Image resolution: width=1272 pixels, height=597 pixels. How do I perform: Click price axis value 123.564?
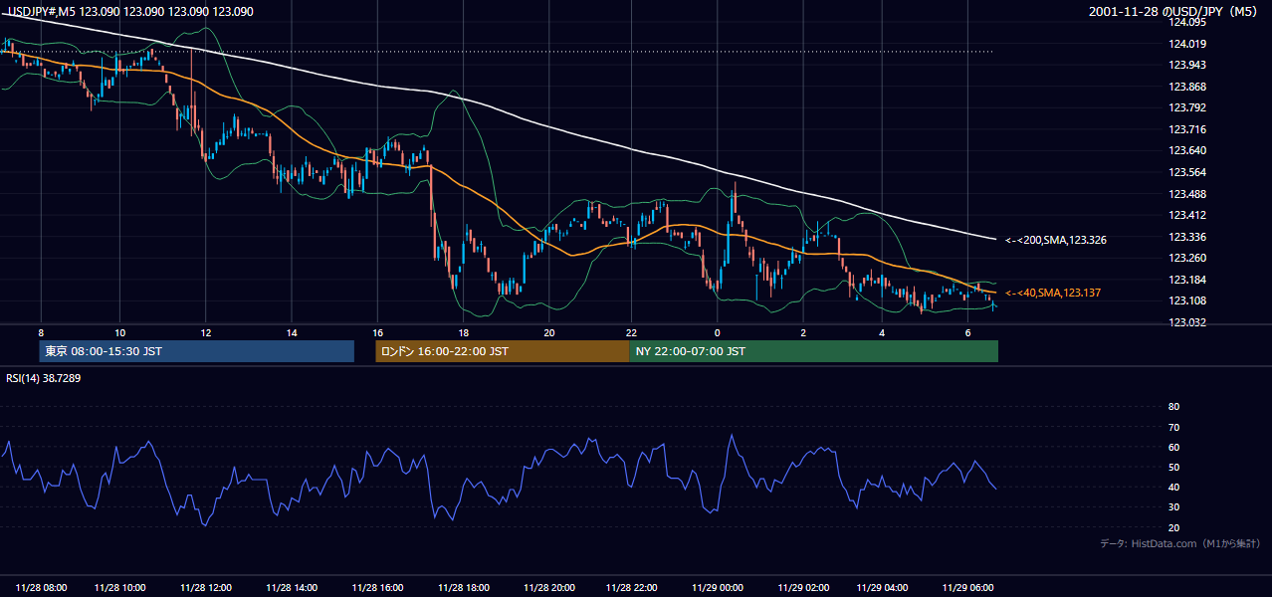(1188, 172)
